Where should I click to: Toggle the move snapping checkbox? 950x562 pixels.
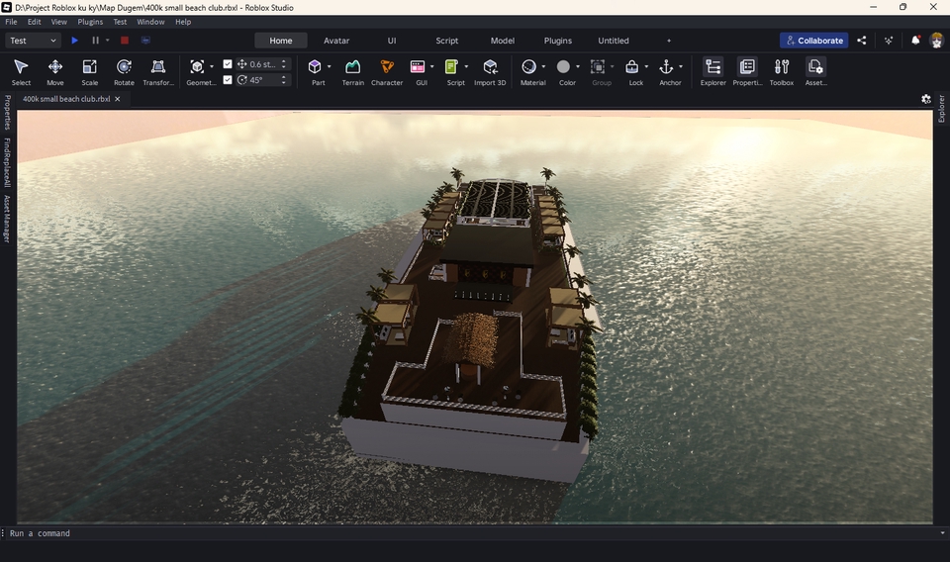coord(228,64)
